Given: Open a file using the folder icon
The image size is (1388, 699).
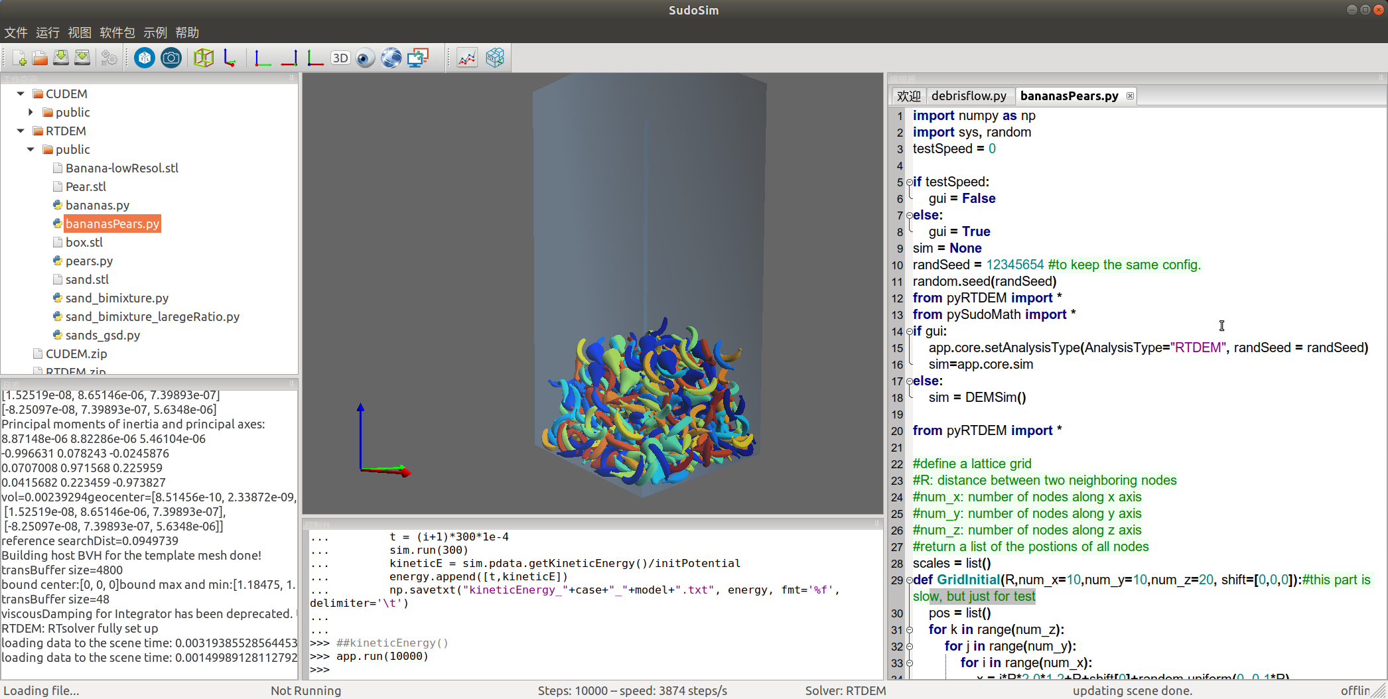Looking at the screenshot, I should pyautogui.click(x=40, y=58).
